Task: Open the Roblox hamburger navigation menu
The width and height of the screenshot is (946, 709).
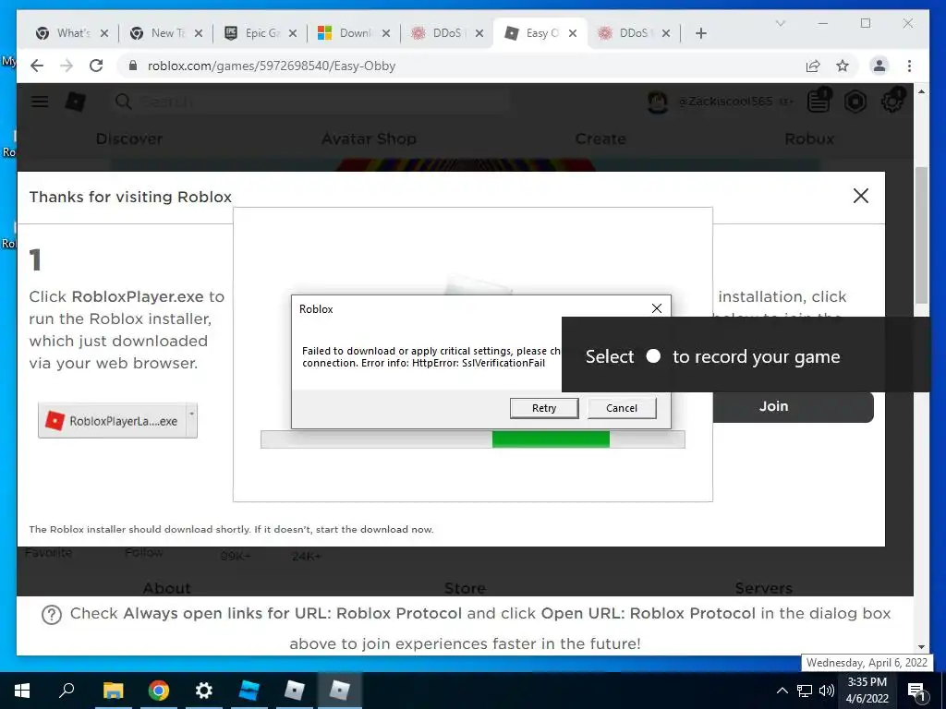Action: 40,102
